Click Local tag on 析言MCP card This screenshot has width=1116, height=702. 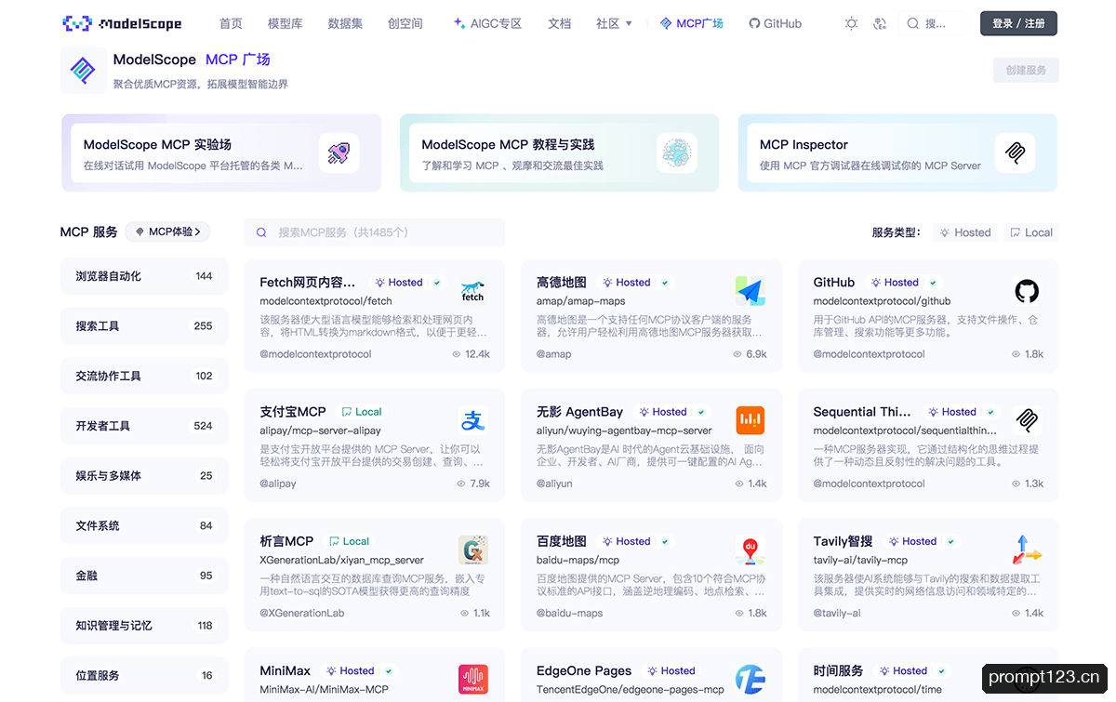[348, 541]
